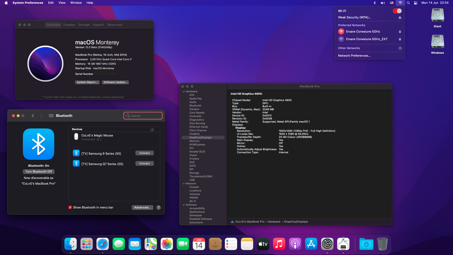
Task: Open App Store in the dock
Action: [311, 244]
